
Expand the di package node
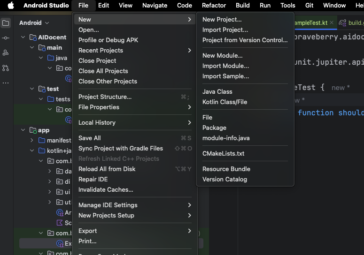[50, 181]
